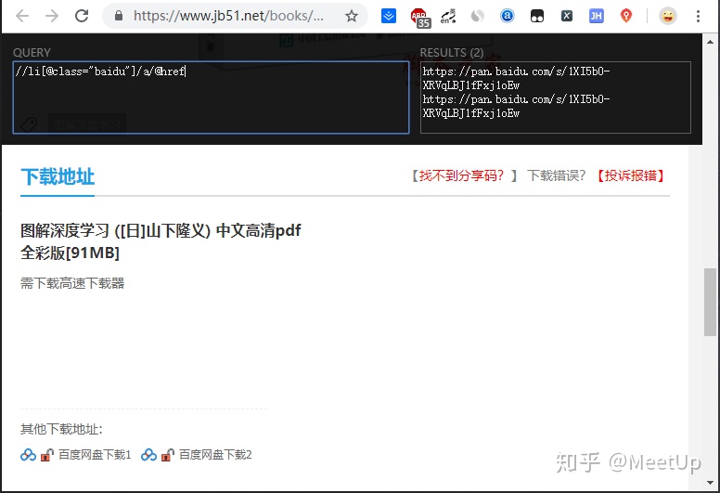This screenshot has height=493, width=720.
Task: Click the QUERY header label
Action: tap(32, 52)
